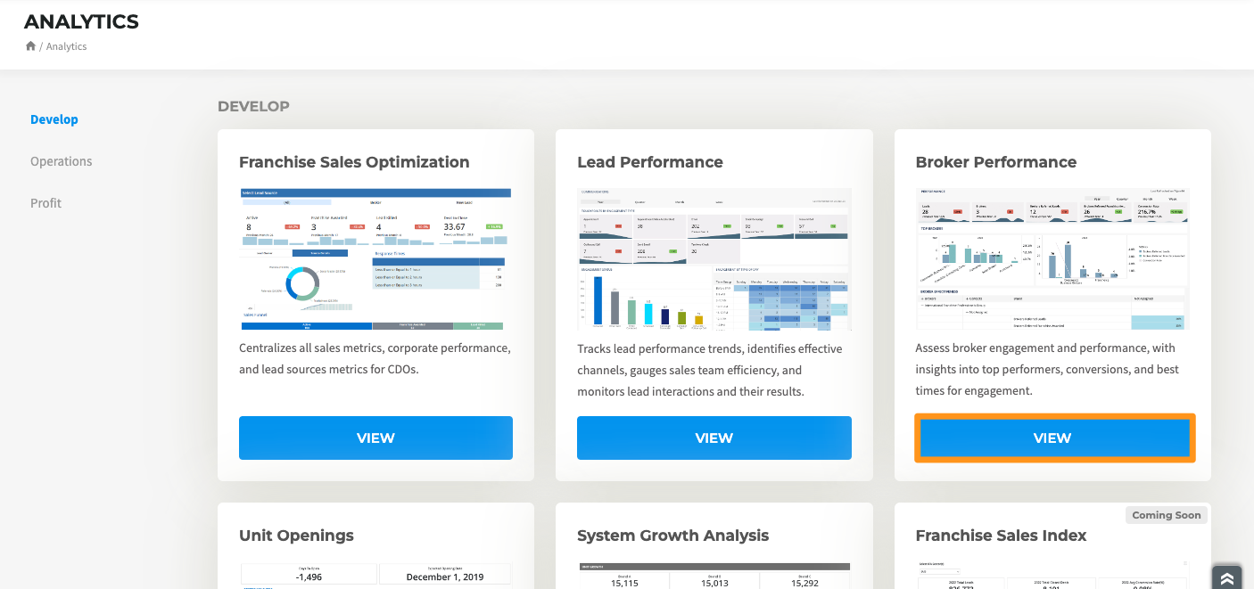The height and width of the screenshot is (589, 1254).
Task: Click the System Growth Analysis card title
Action: [x=673, y=536]
